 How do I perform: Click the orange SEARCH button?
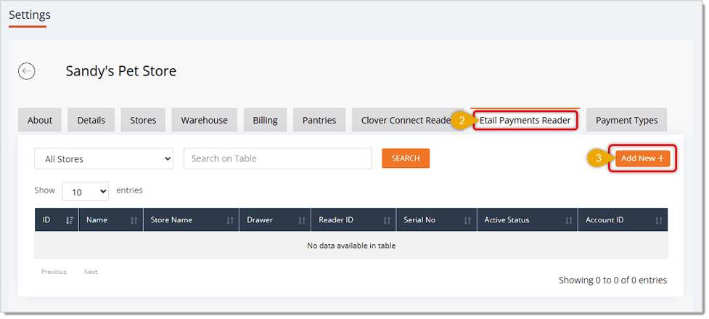[x=406, y=158]
